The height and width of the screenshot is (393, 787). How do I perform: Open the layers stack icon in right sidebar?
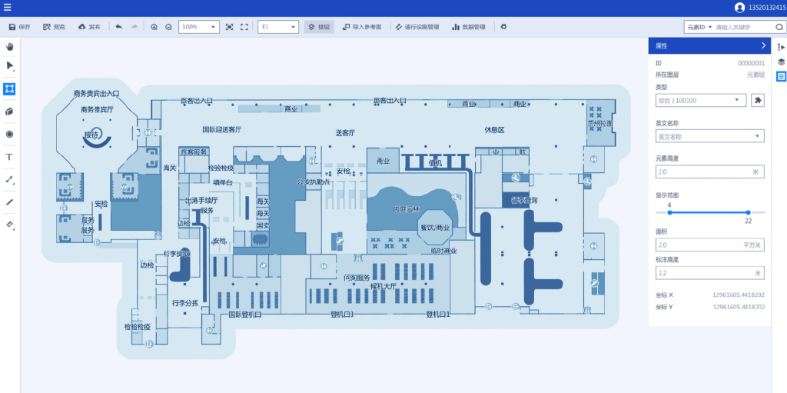(x=781, y=62)
